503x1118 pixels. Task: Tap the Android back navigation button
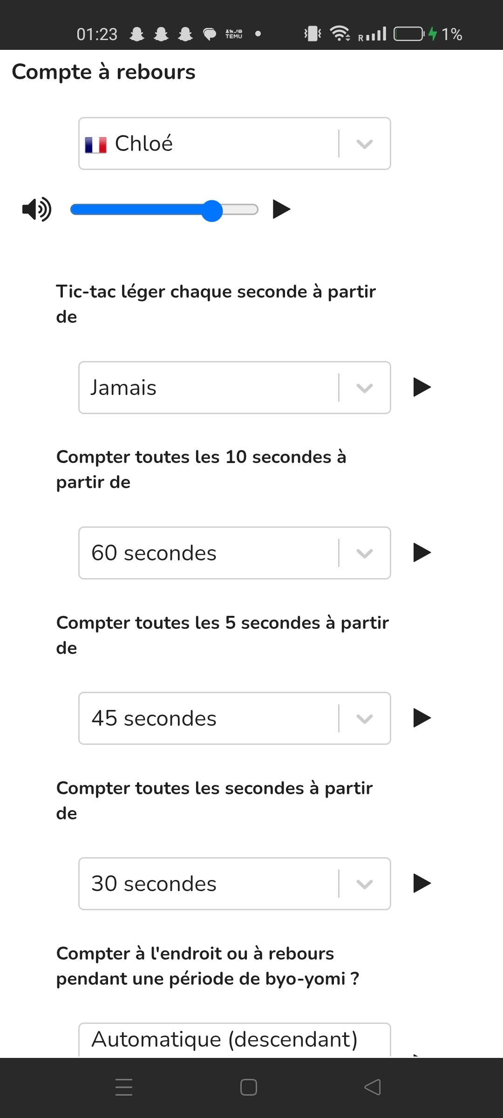373,1087
